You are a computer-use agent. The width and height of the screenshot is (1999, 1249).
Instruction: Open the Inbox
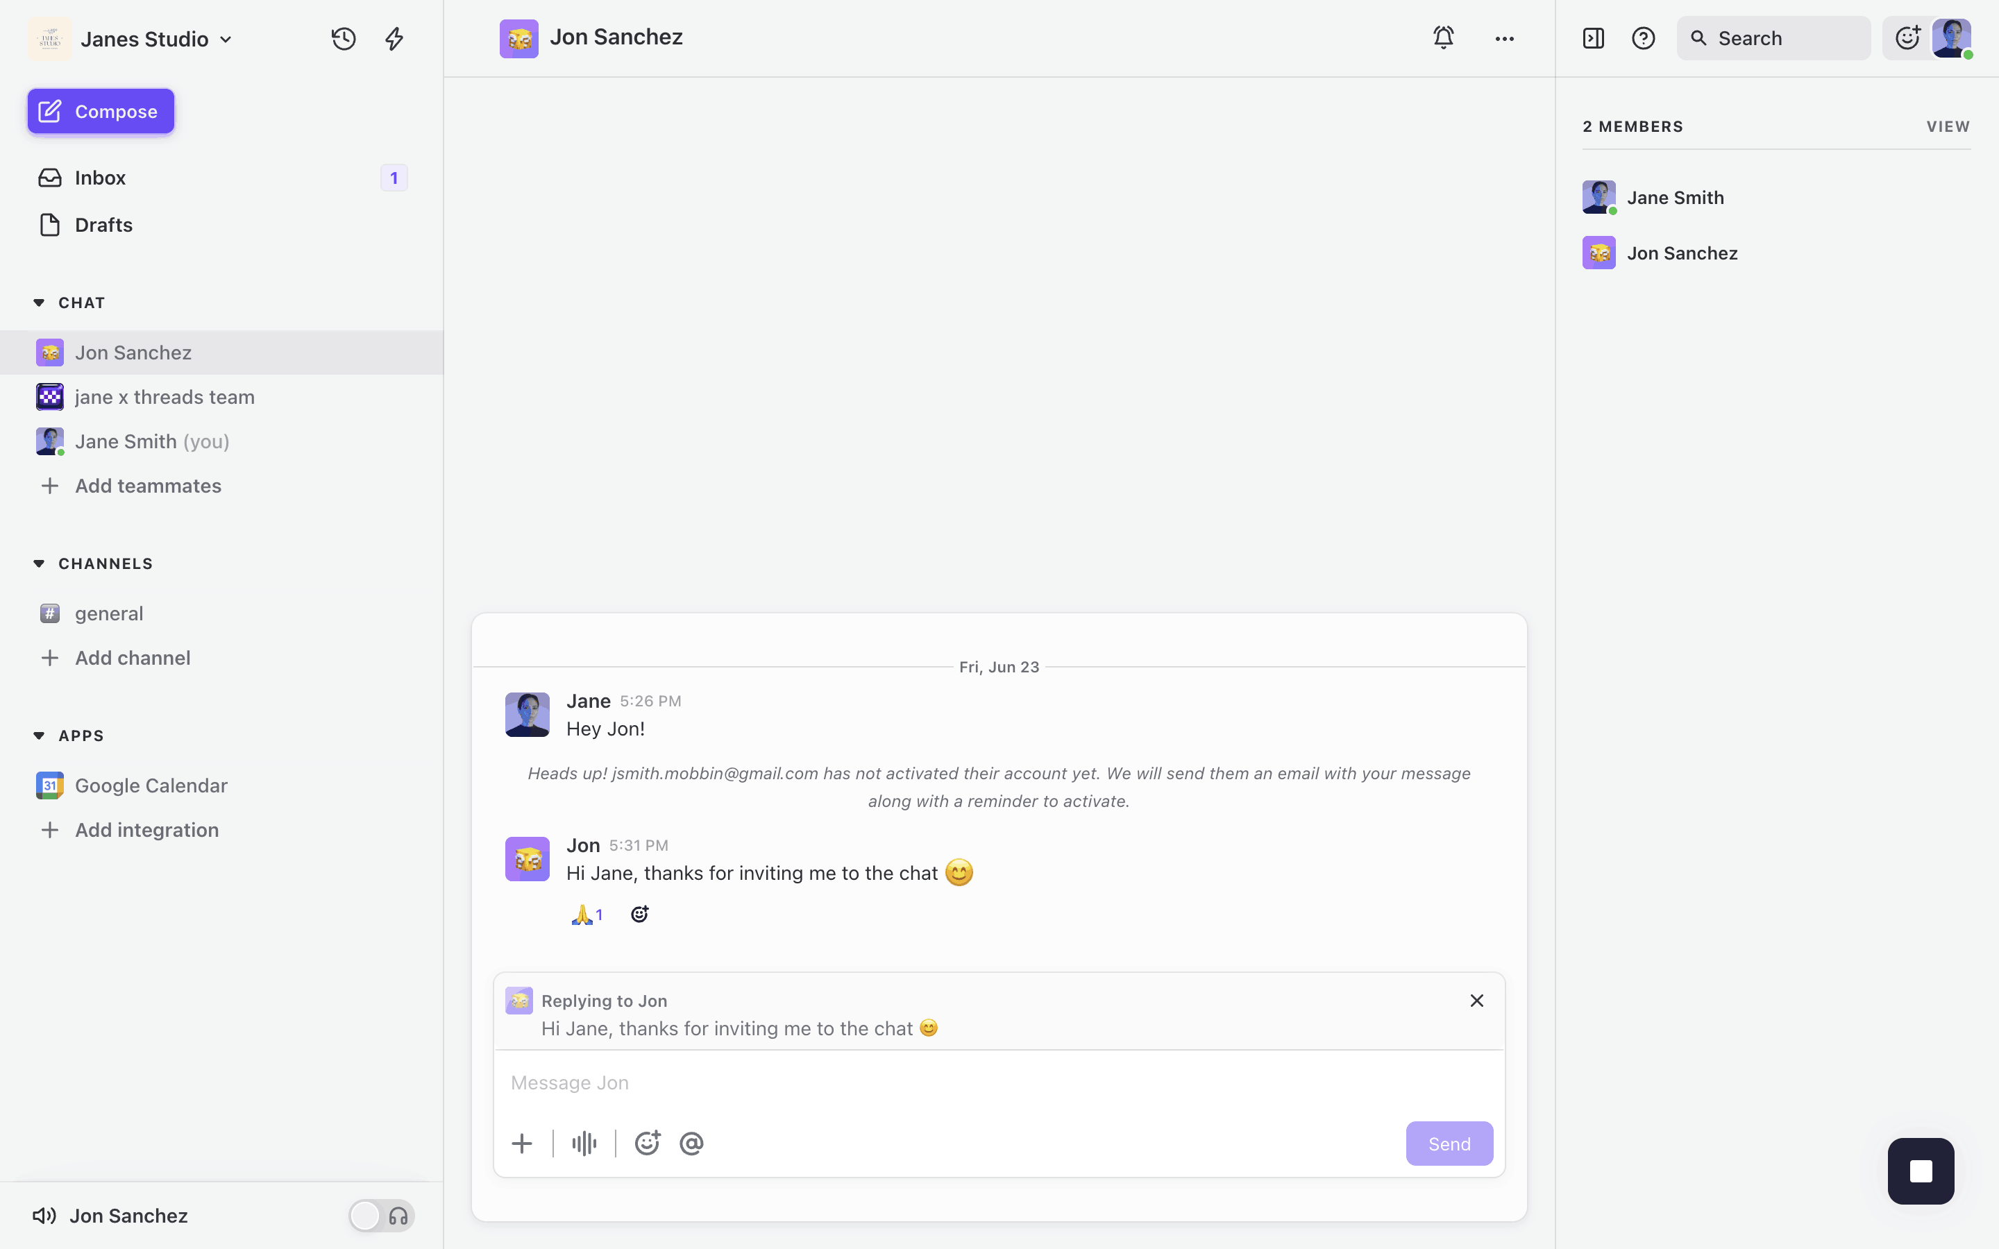(x=100, y=178)
